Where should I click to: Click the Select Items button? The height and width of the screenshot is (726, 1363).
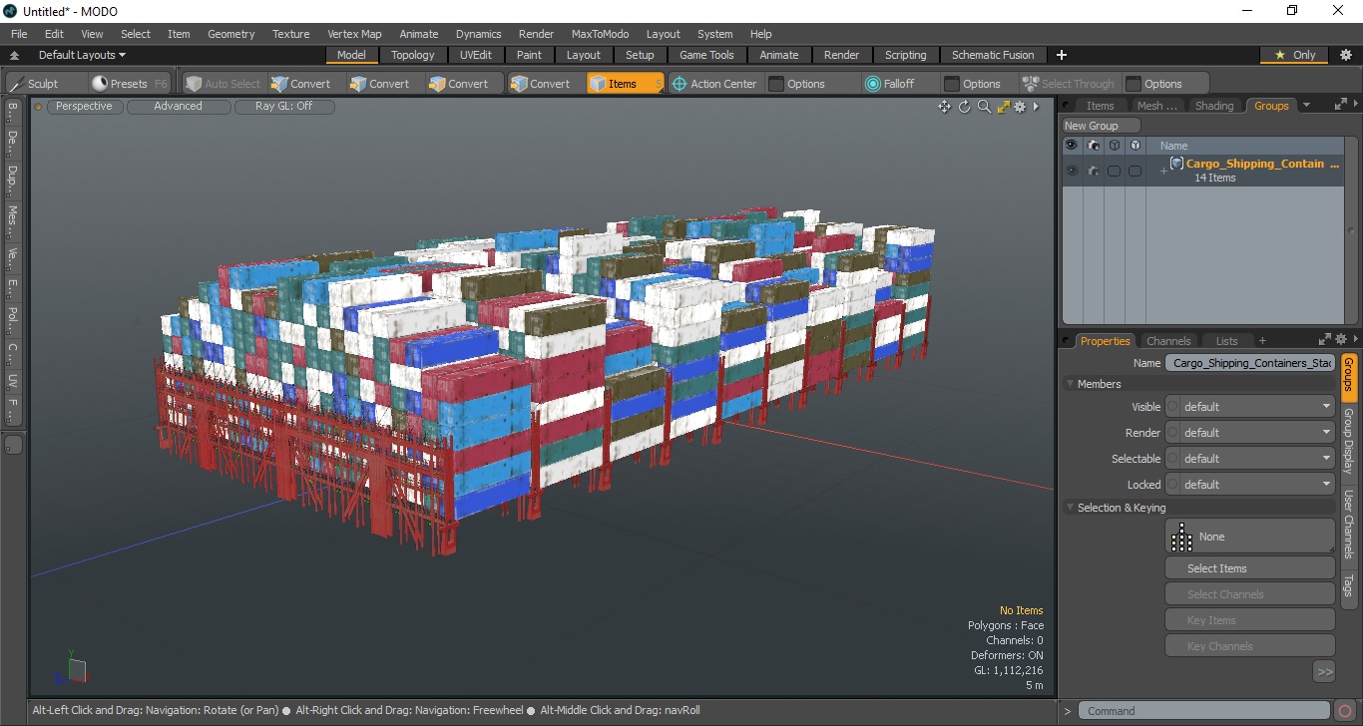click(1249, 568)
